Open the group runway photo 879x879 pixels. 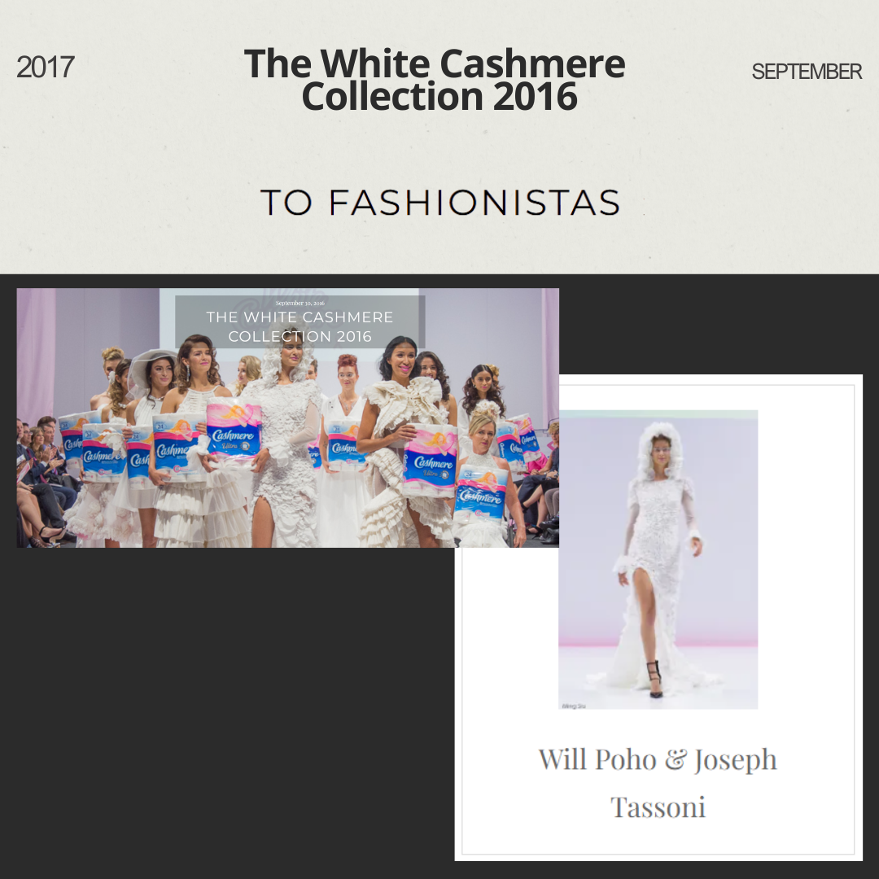(x=287, y=418)
